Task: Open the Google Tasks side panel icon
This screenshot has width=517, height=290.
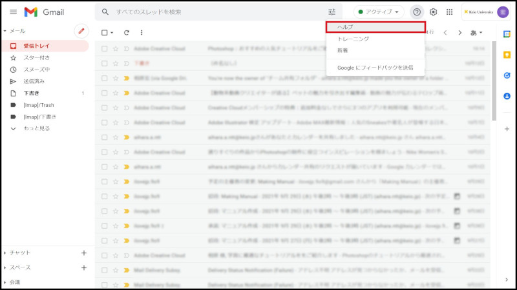Action: (507, 75)
